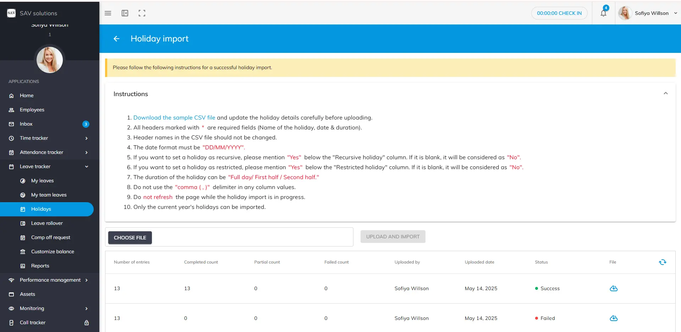Viewport: 681px width, 332px height.
Task: Click the locked Call tracker padlock icon
Action: coord(87,322)
